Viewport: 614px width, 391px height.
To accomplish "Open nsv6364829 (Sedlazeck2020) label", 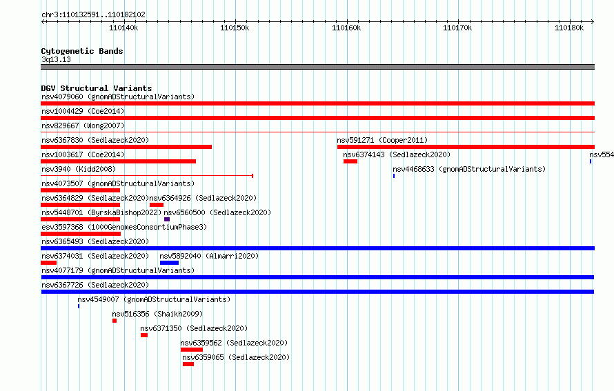I will coord(95,198).
